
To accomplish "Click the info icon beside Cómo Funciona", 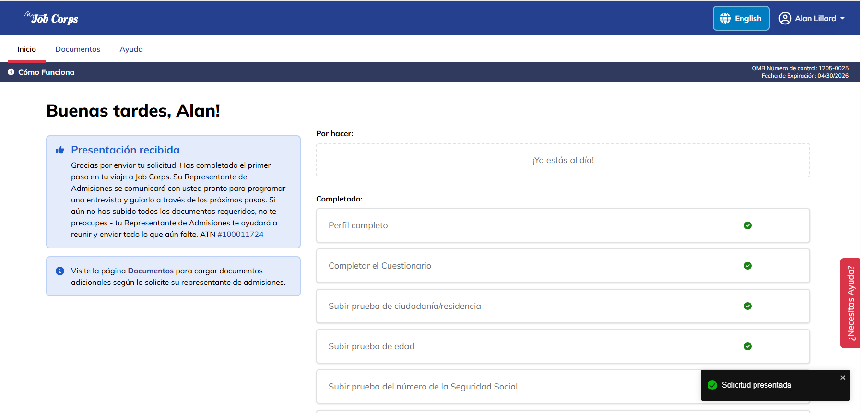I will 11,72.
